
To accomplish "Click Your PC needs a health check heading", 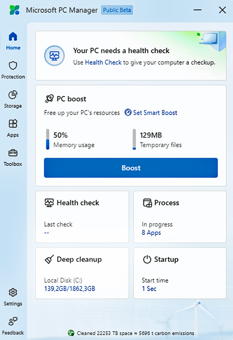I will coord(121,51).
